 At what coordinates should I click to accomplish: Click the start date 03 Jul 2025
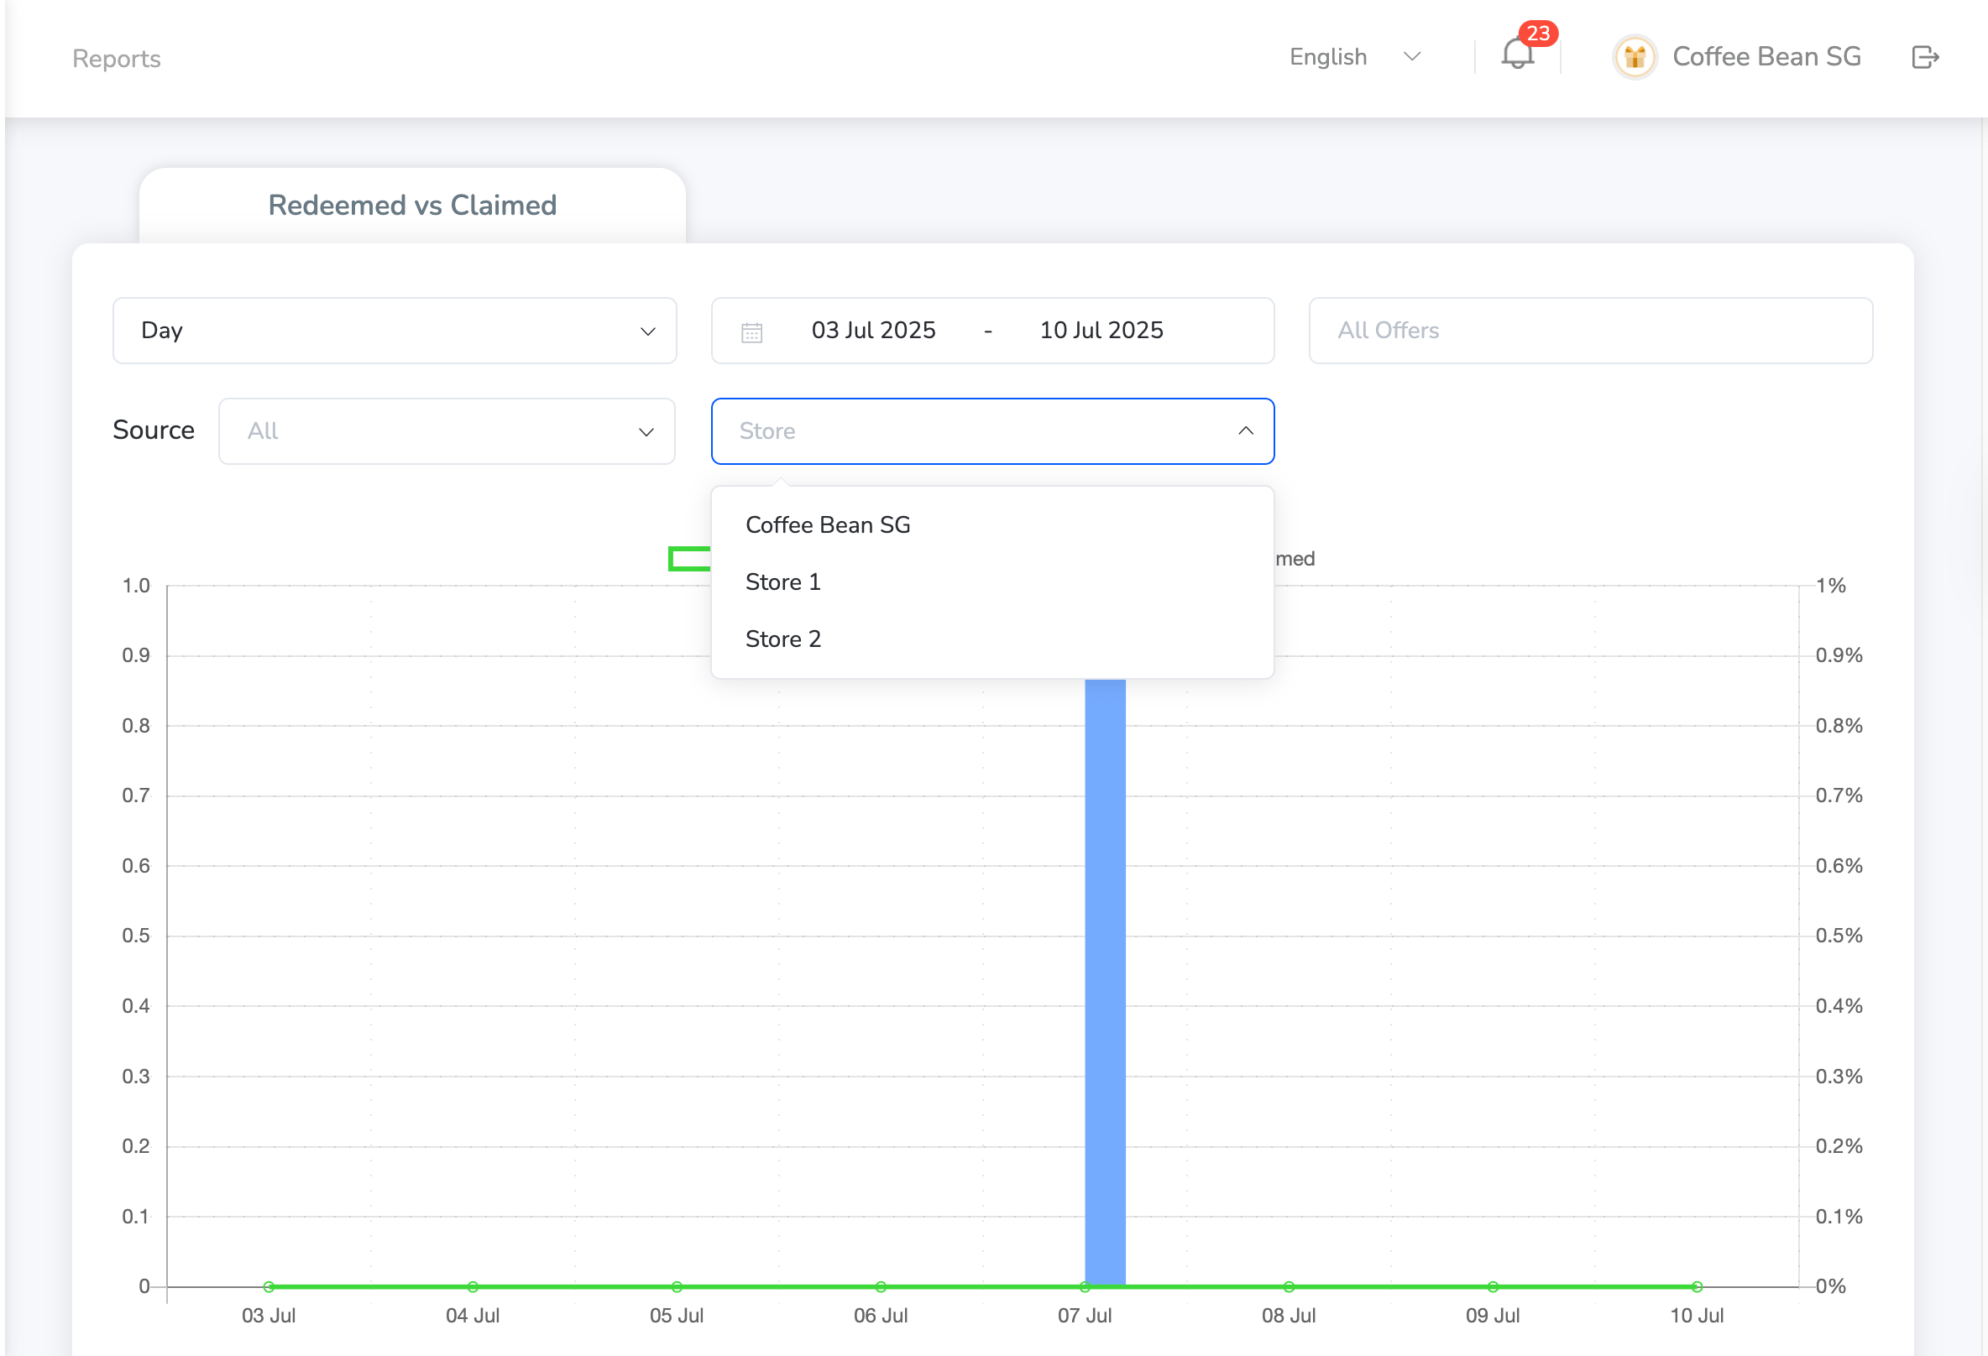873,330
